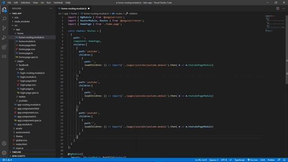
Task: Close the unsaved home-routing.module.ts tab dot
Action: pyautogui.click(x=89, y=9)
